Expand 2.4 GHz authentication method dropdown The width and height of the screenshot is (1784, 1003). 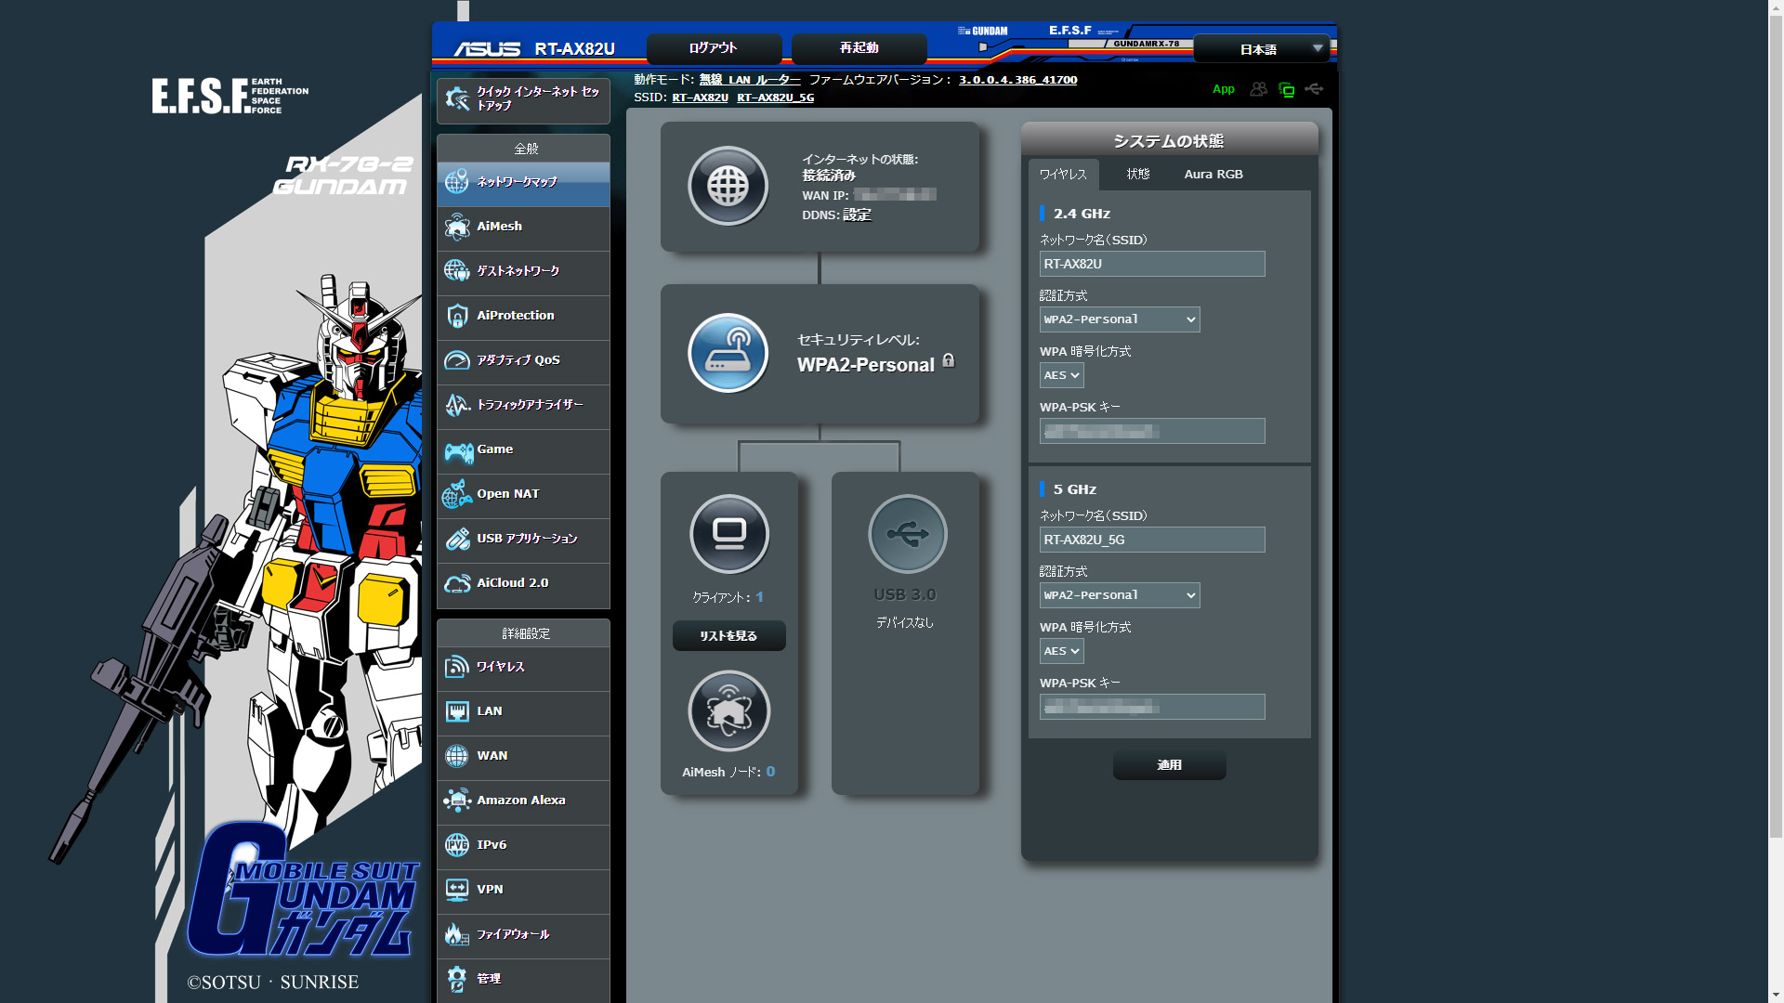pyautogui.click(x=1119, y=319)
